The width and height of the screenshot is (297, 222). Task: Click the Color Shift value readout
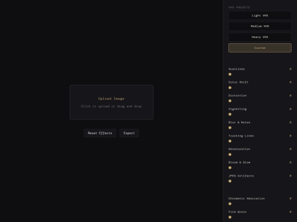(290, 82)
